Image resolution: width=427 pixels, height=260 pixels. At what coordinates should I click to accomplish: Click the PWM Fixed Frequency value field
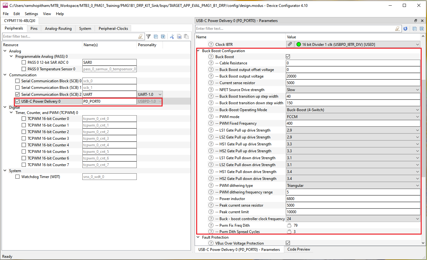pyautogui.click(x=353, y=123)
